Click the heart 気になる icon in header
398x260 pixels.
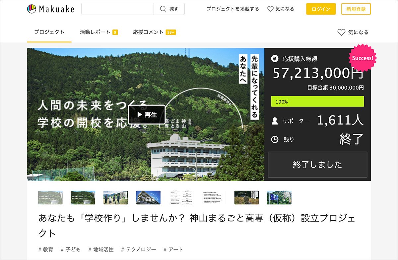pyautogui.click(x=271, y=9)
